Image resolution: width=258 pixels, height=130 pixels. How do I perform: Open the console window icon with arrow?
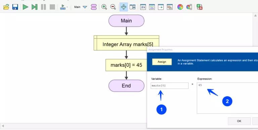coord(161,7)
